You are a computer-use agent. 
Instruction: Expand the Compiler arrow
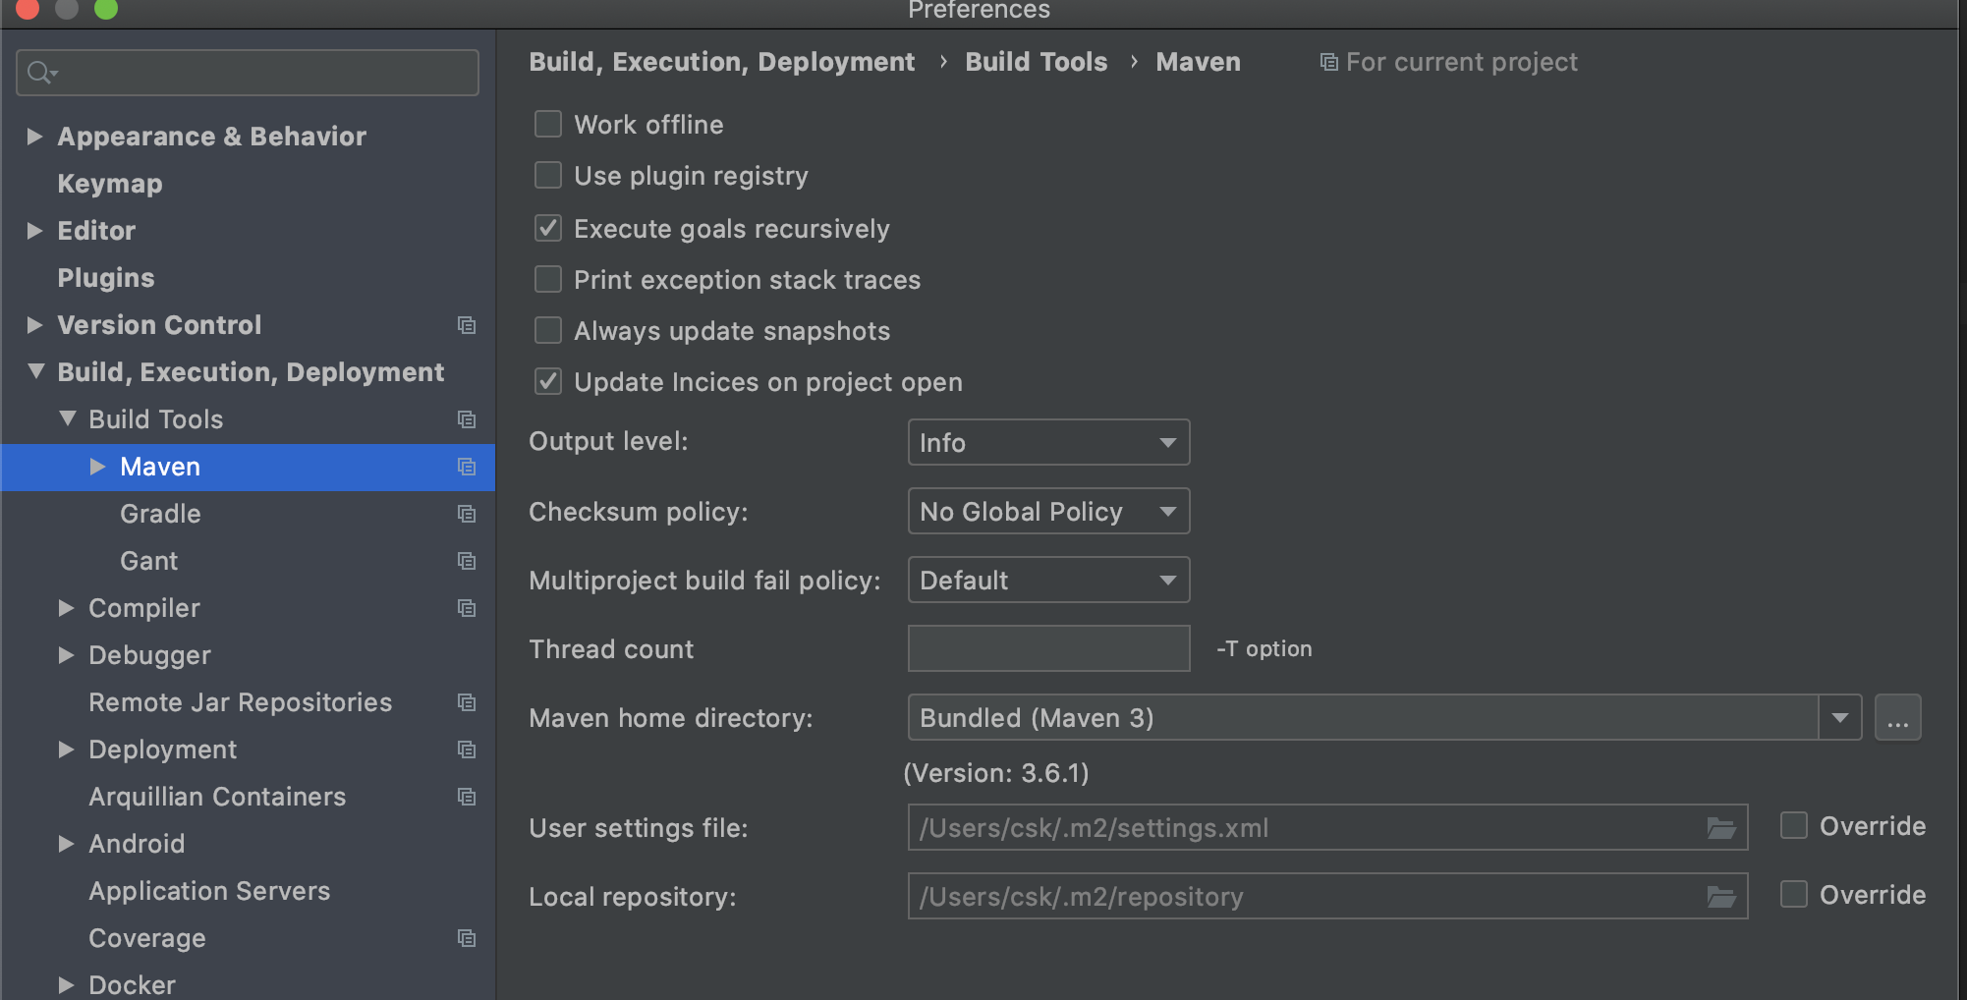pos(66,608)
